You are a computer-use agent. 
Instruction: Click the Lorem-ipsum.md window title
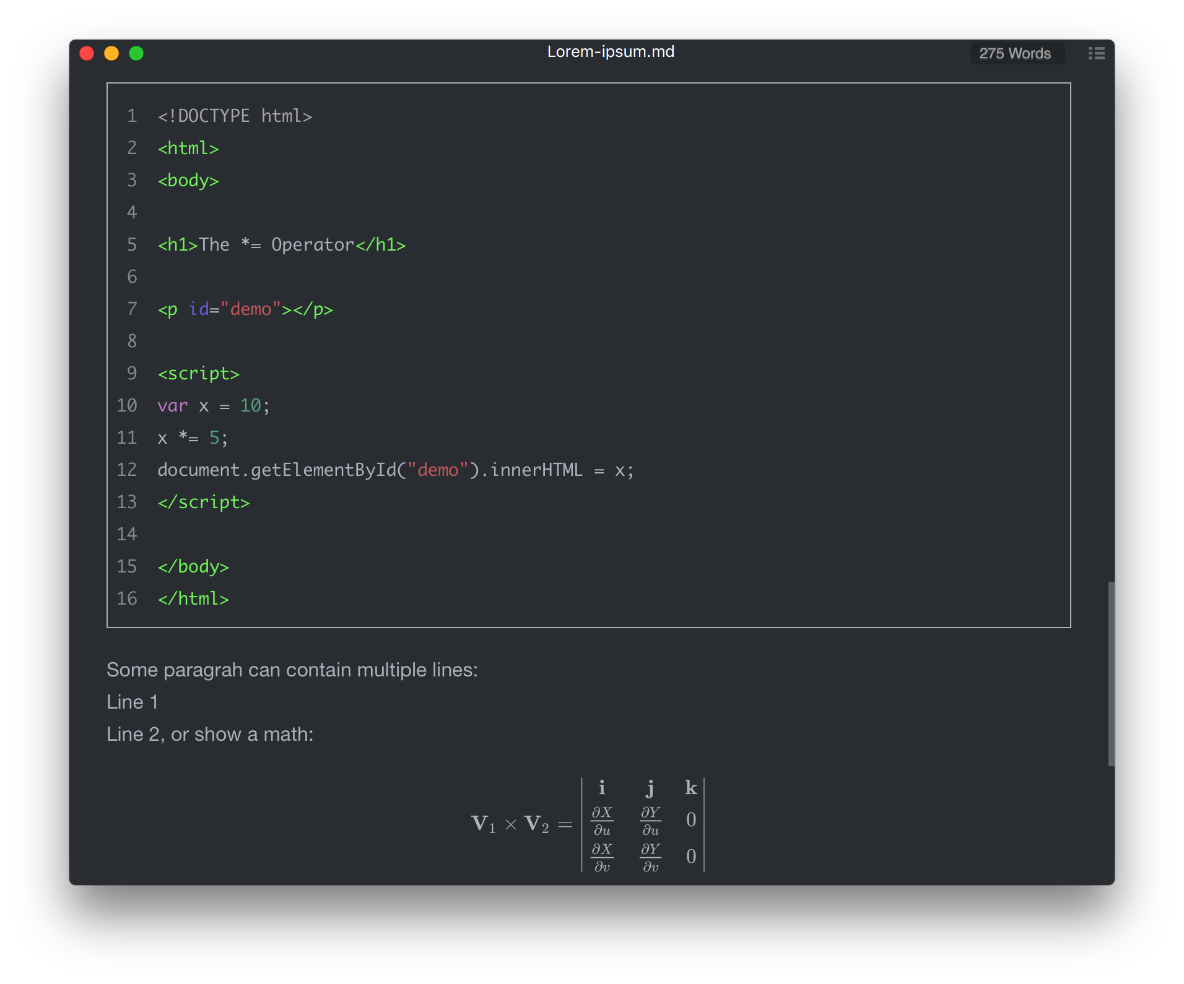click(x=611, y=51)
